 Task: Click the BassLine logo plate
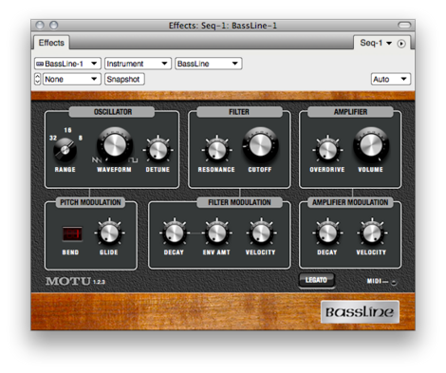click(360, 312)
